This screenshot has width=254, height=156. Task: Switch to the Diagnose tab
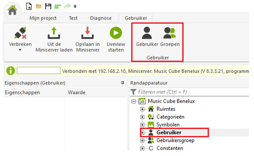[x=101, y=18]
